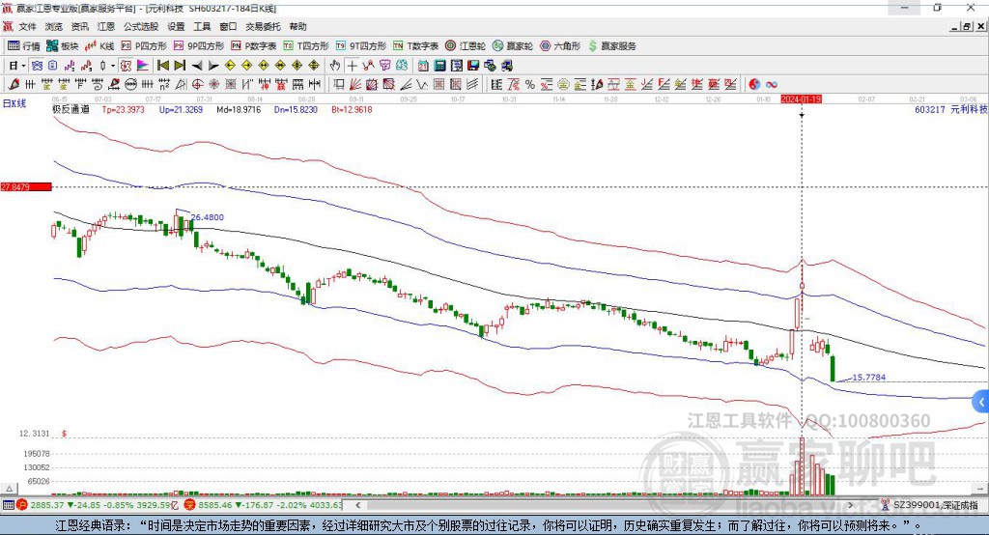Click the 27.8479 red price label

pos(26,187)
